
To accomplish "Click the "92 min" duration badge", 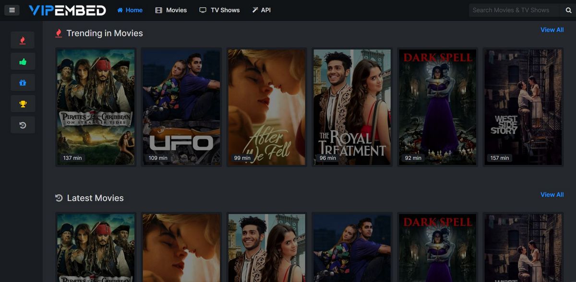I will (413, 158).
